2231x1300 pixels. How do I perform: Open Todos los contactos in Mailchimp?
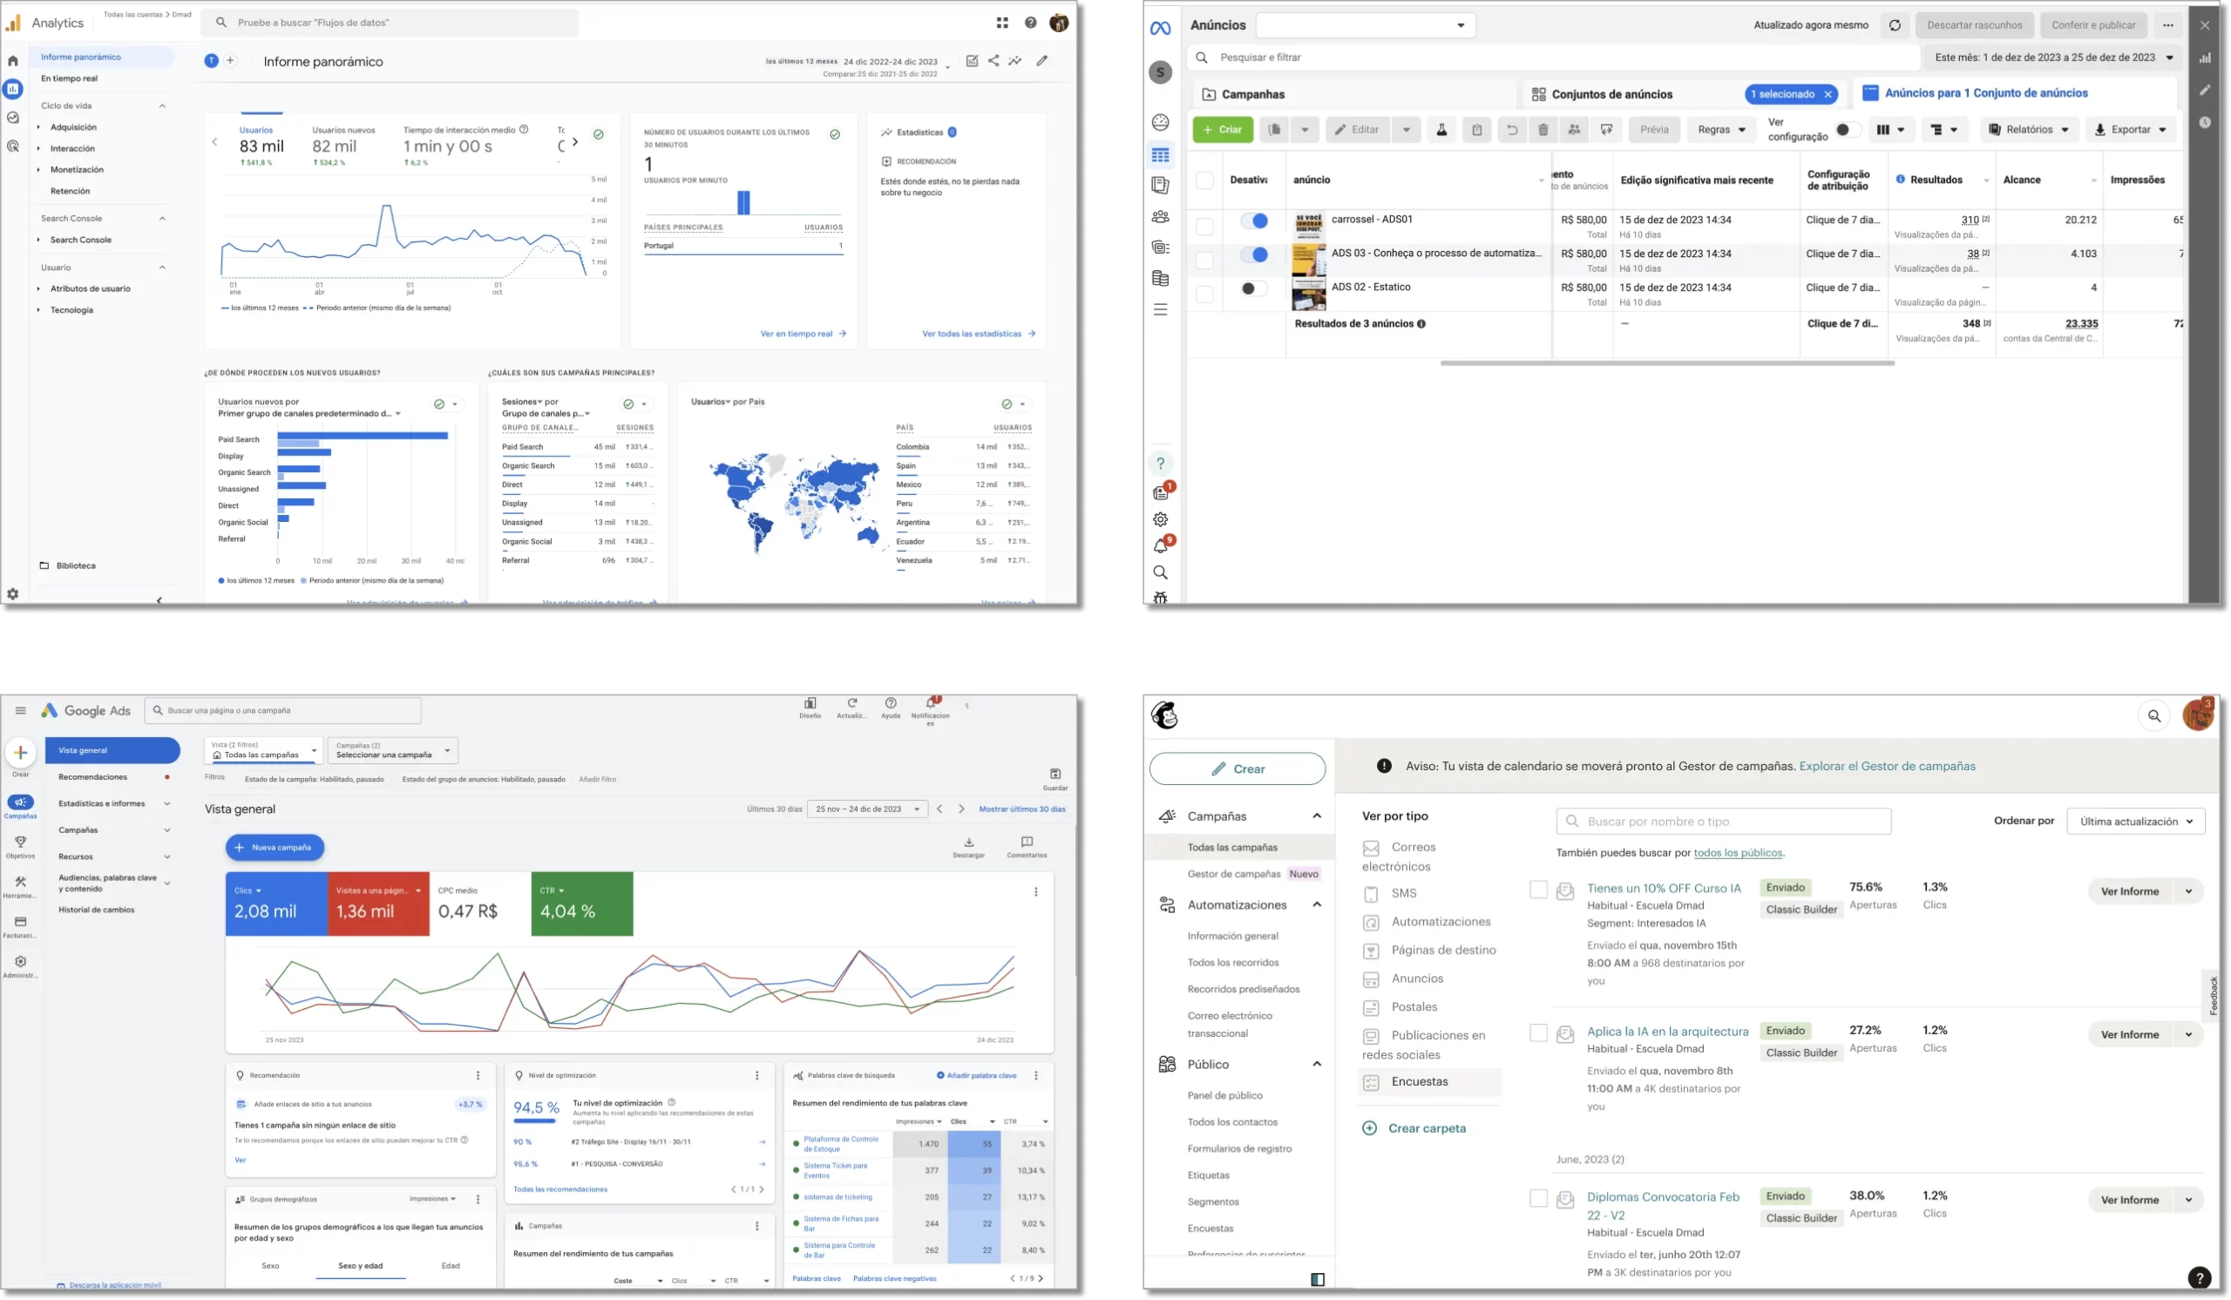coord(1232,1122)
